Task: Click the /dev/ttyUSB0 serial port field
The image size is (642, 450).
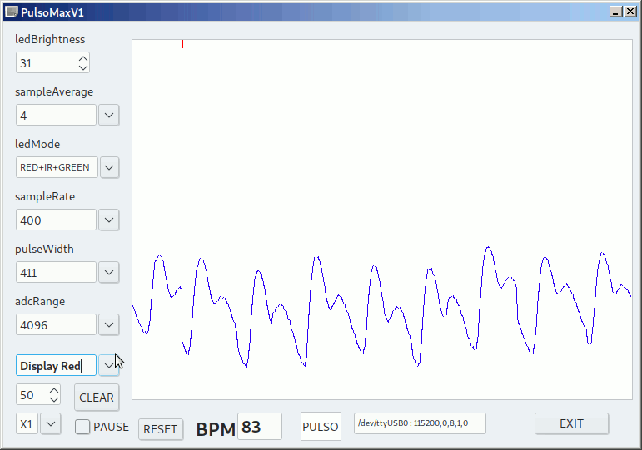Action: coord(419,423)
